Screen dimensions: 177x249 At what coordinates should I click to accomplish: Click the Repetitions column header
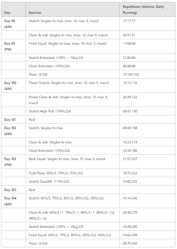point(147,9)
